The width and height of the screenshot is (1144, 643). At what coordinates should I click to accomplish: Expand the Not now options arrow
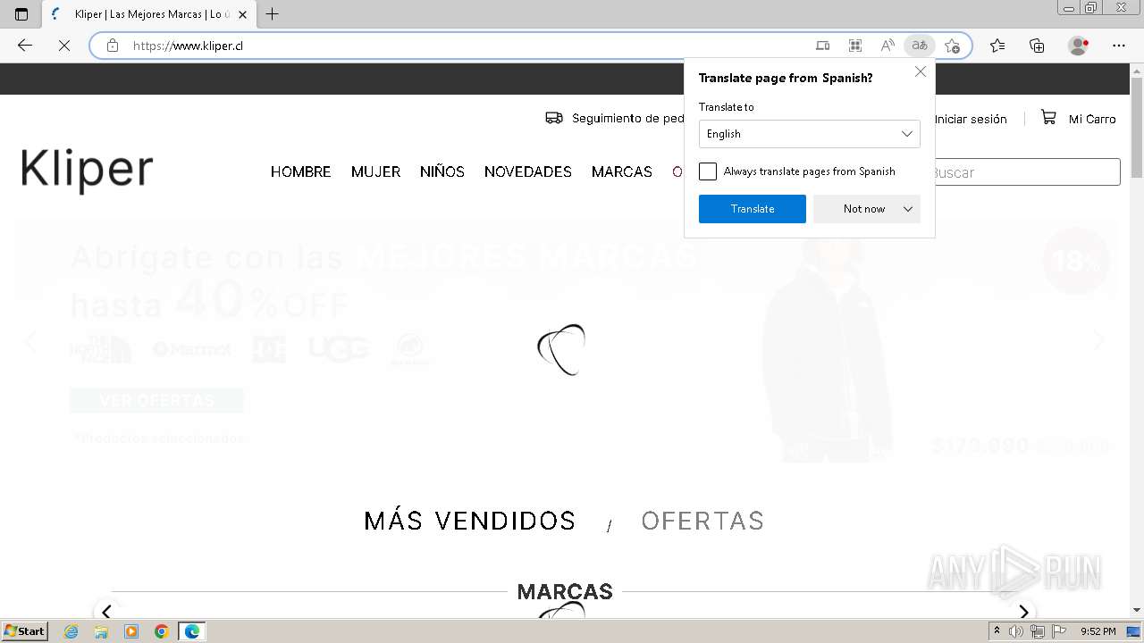(x=908, y=209)
